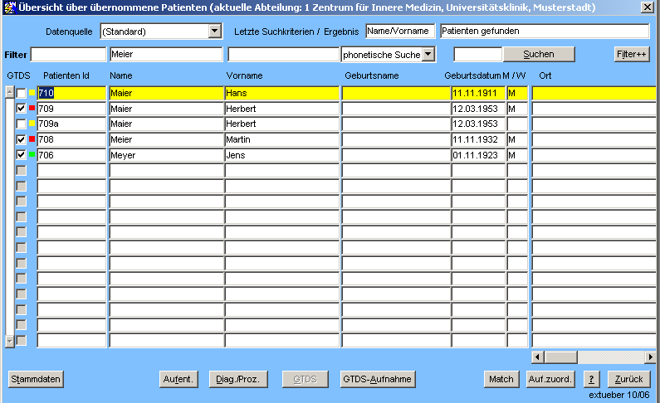
Task: Click the Name filter field containing Meier
Action: pos(165,55)
